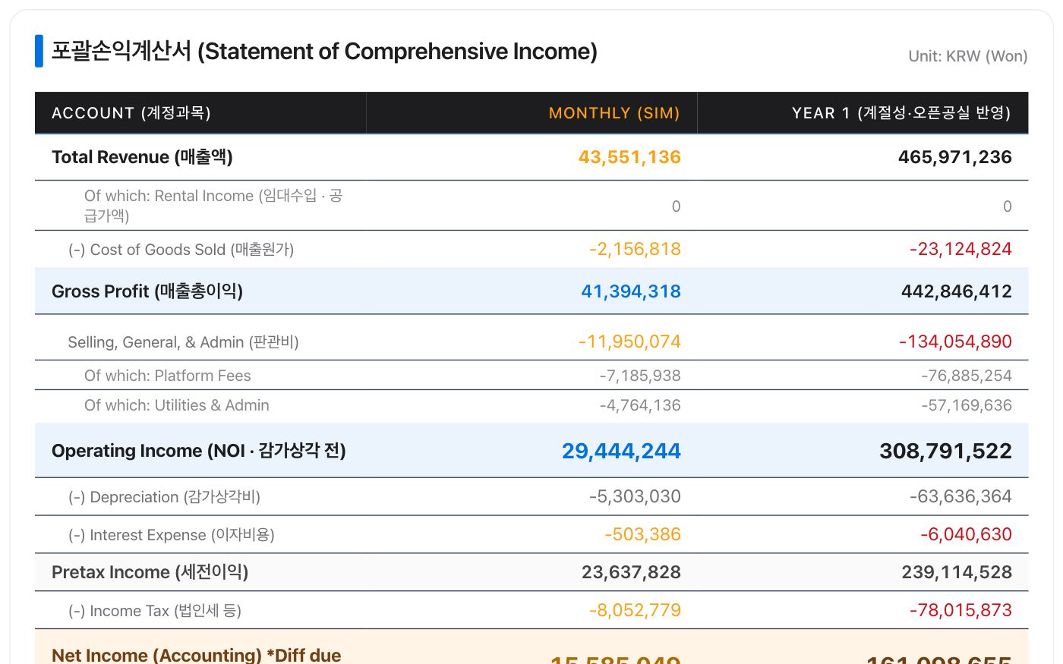The image size is (1063, 664).
Task: Select the Total Revenue (매출액) row label
Action: pos(142,157)
